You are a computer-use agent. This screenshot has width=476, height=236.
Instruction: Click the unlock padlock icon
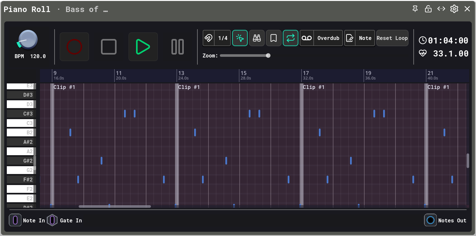point(428,9)
